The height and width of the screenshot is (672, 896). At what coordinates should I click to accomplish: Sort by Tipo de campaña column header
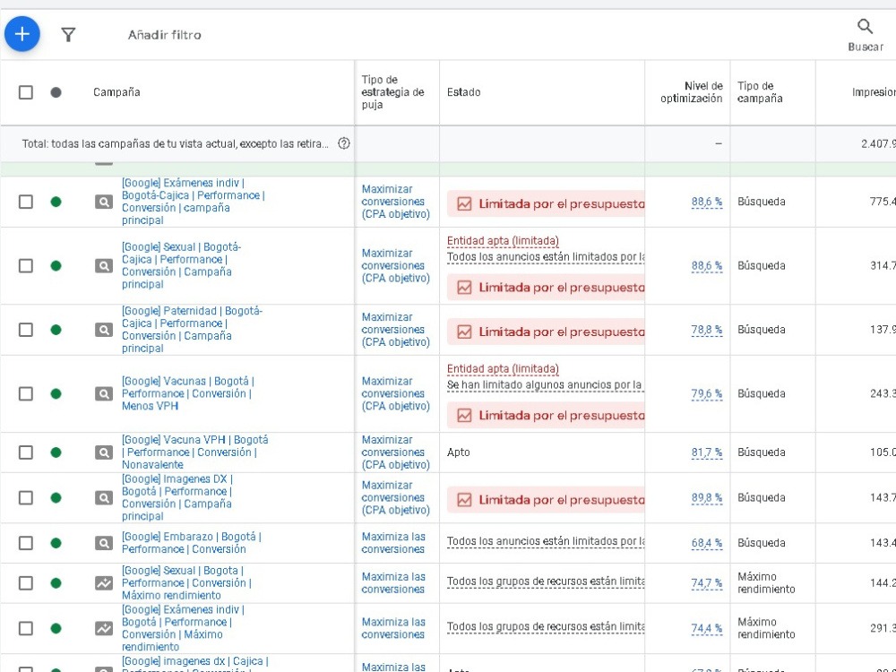(760, 92)
